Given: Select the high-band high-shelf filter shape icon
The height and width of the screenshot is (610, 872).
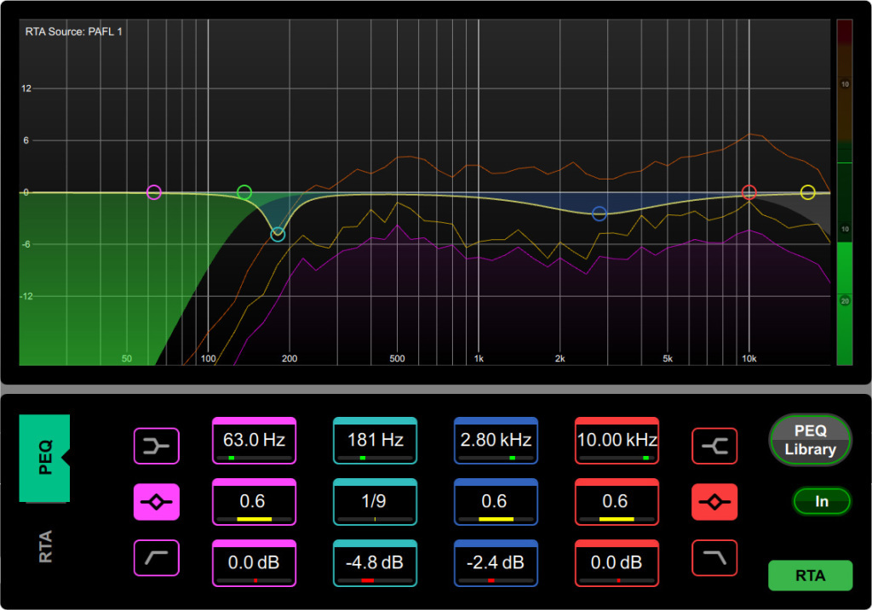Looking at the screenshot, I should coord(714,446).
